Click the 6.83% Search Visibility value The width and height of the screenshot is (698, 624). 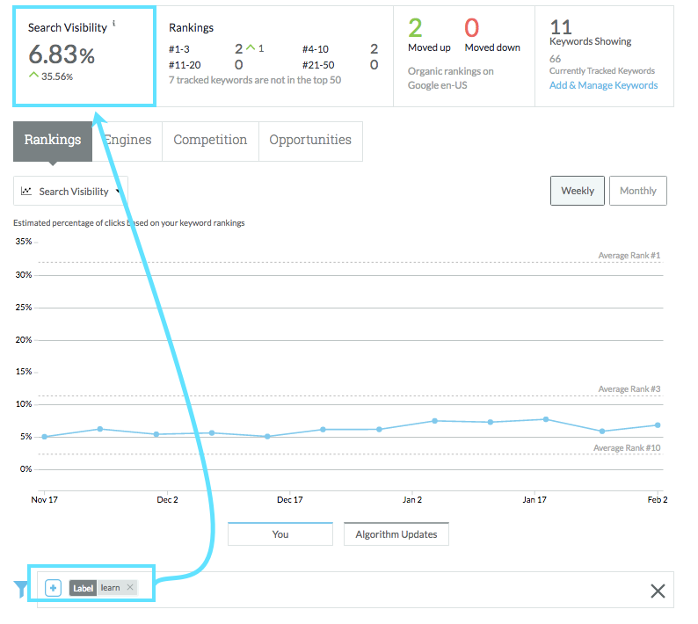click(x=62, y=55)
